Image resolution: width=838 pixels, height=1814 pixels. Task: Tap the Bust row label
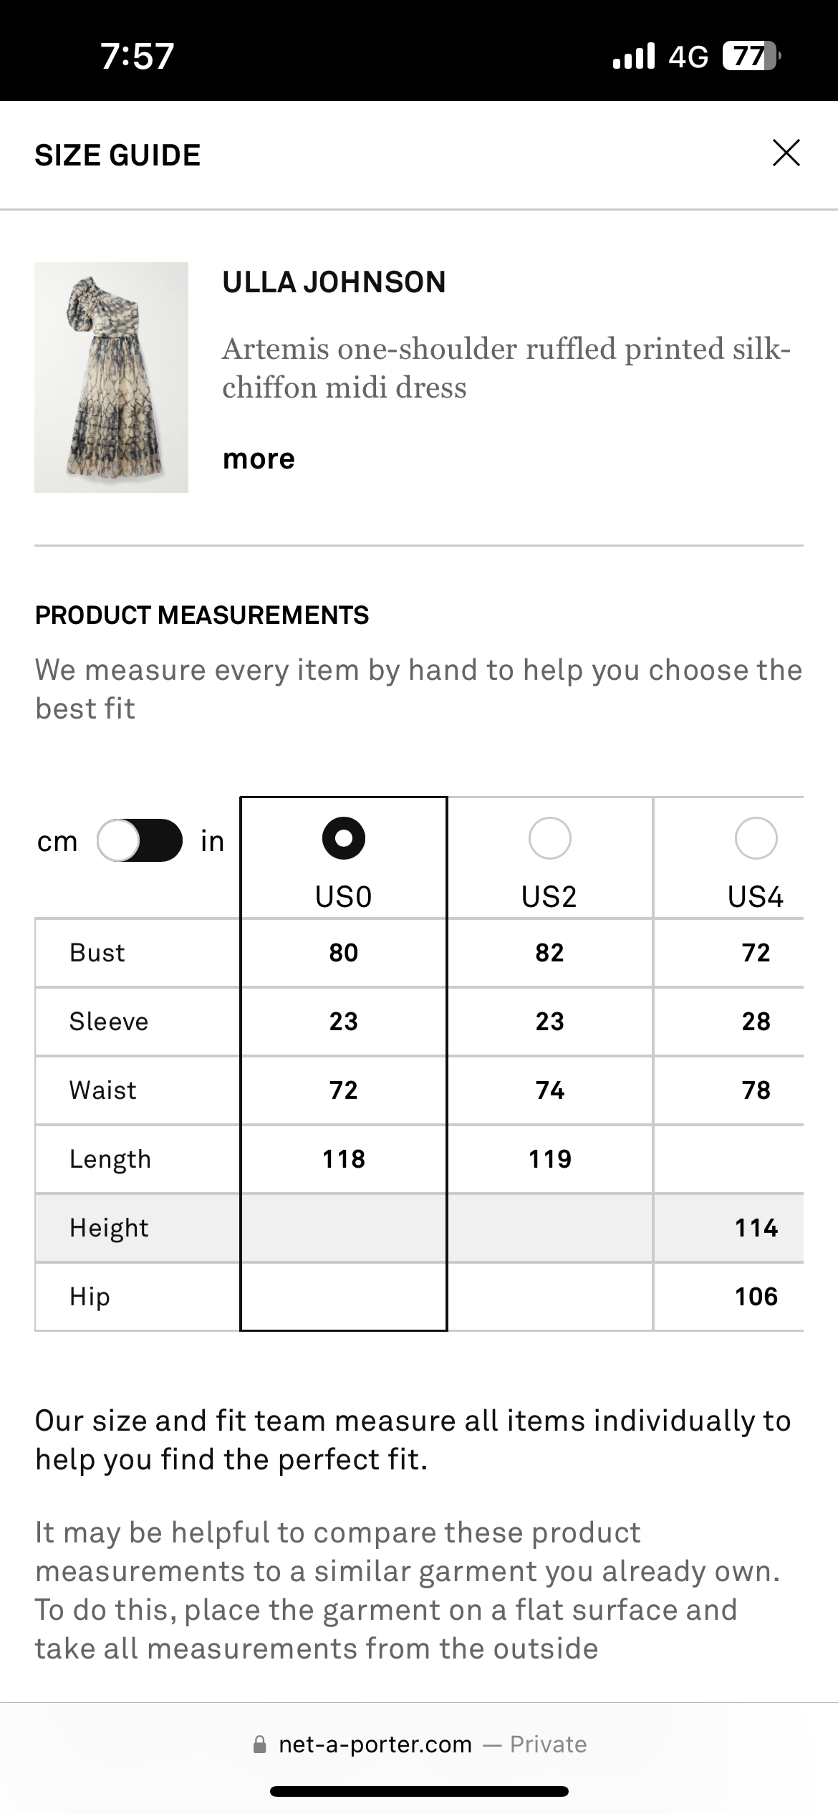click(x=97, y=952)
